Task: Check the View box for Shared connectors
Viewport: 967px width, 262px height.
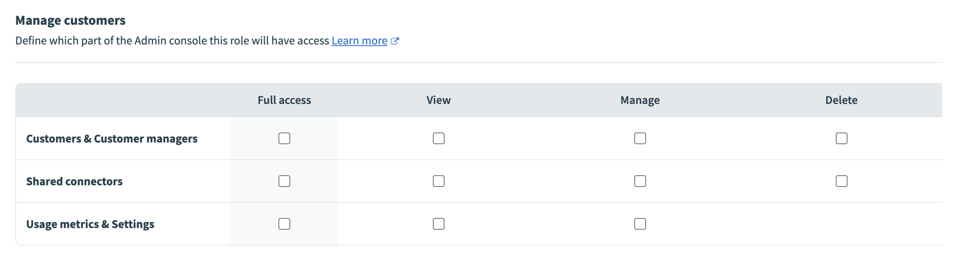Action: [x=439, y=181]
